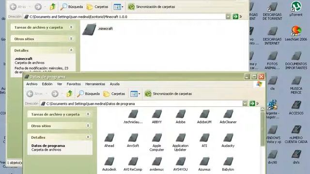Click the MUSICA MERCE desktop folder

tap(296, 85)
